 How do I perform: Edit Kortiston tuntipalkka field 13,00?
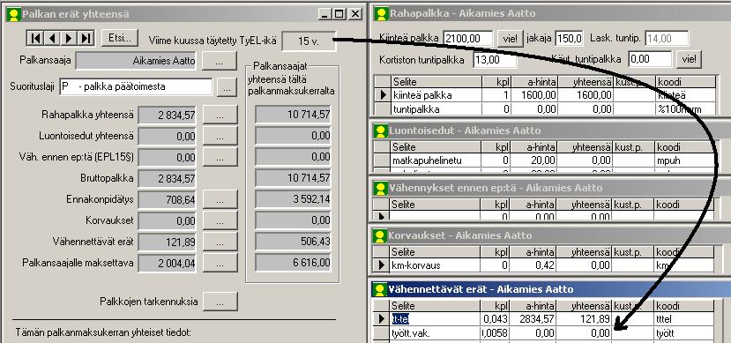(x=495, y=60)
